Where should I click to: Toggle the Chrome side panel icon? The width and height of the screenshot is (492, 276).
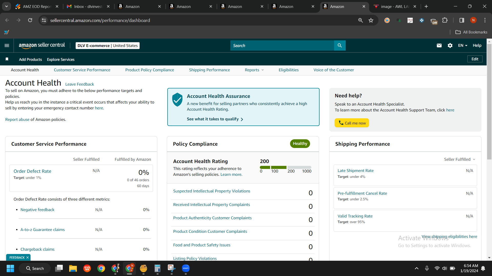coord(462,20)
